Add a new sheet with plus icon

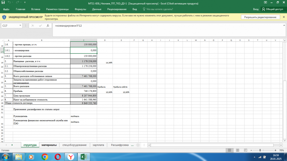138,145
